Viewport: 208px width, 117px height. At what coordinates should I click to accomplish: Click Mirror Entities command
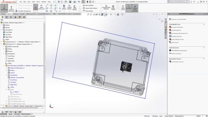[x=88, y=6]
